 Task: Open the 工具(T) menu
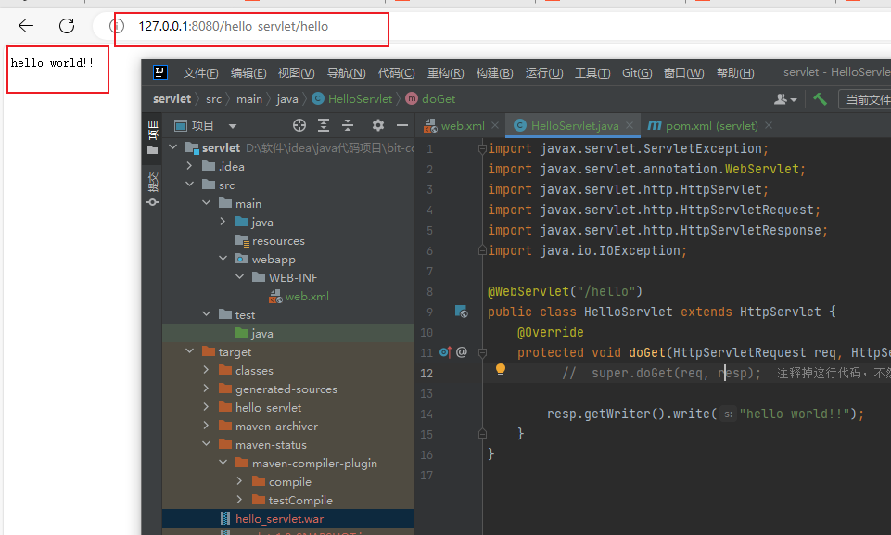pyautogui.click(x=592, y=73)
